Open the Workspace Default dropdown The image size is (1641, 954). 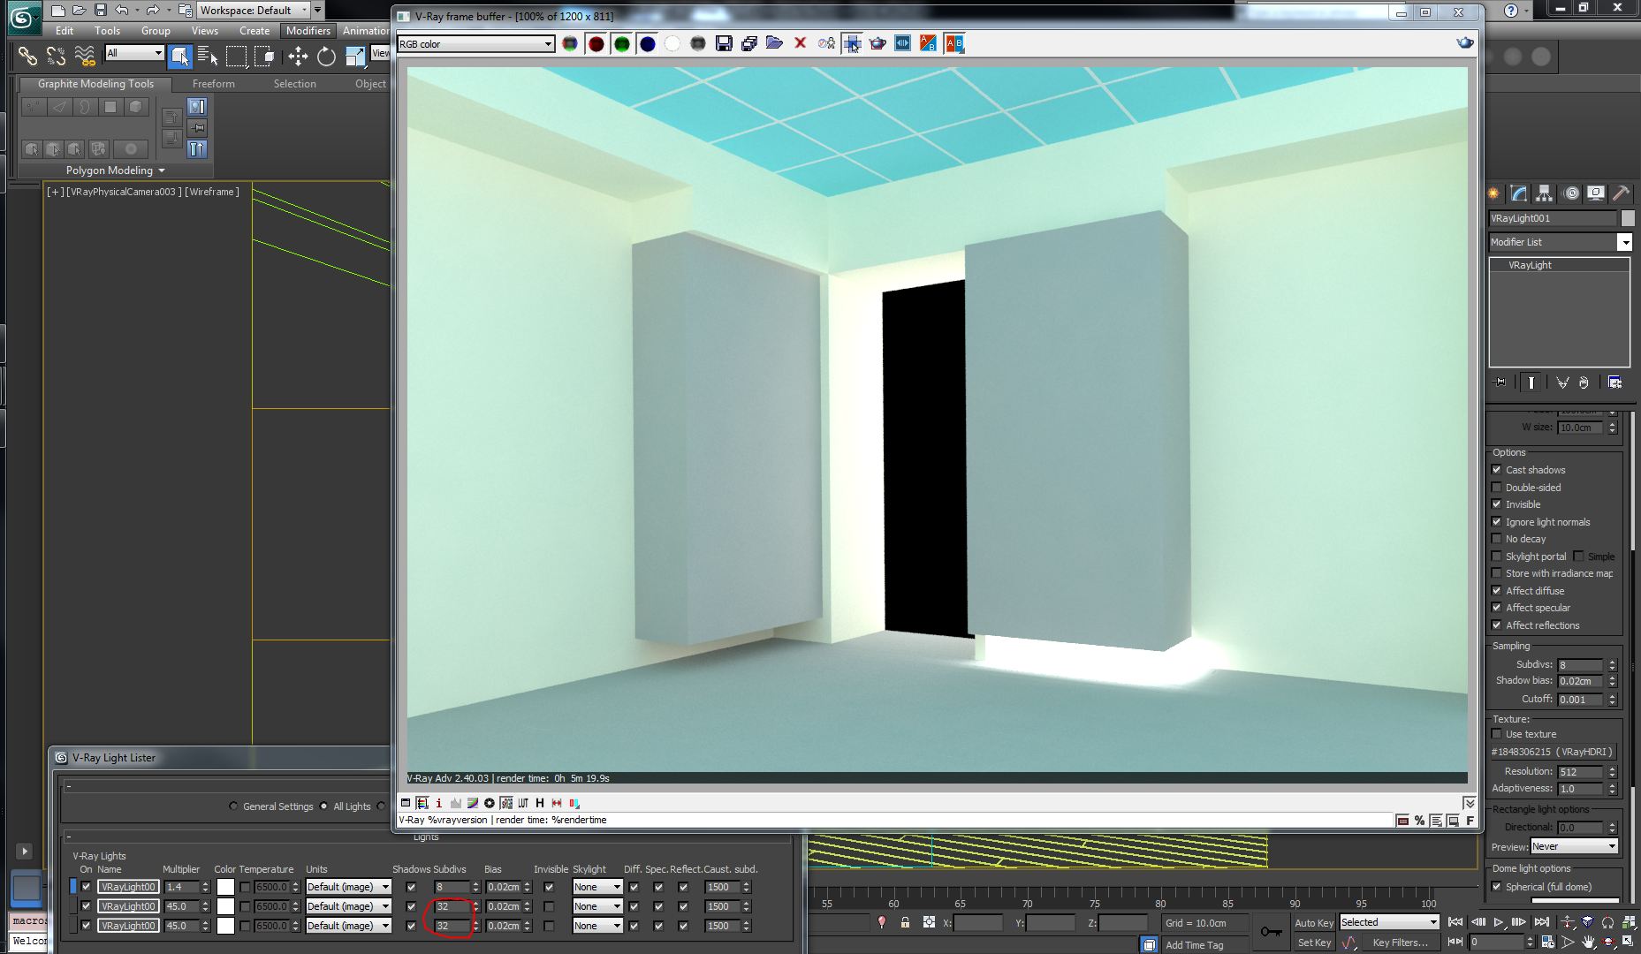253,10
